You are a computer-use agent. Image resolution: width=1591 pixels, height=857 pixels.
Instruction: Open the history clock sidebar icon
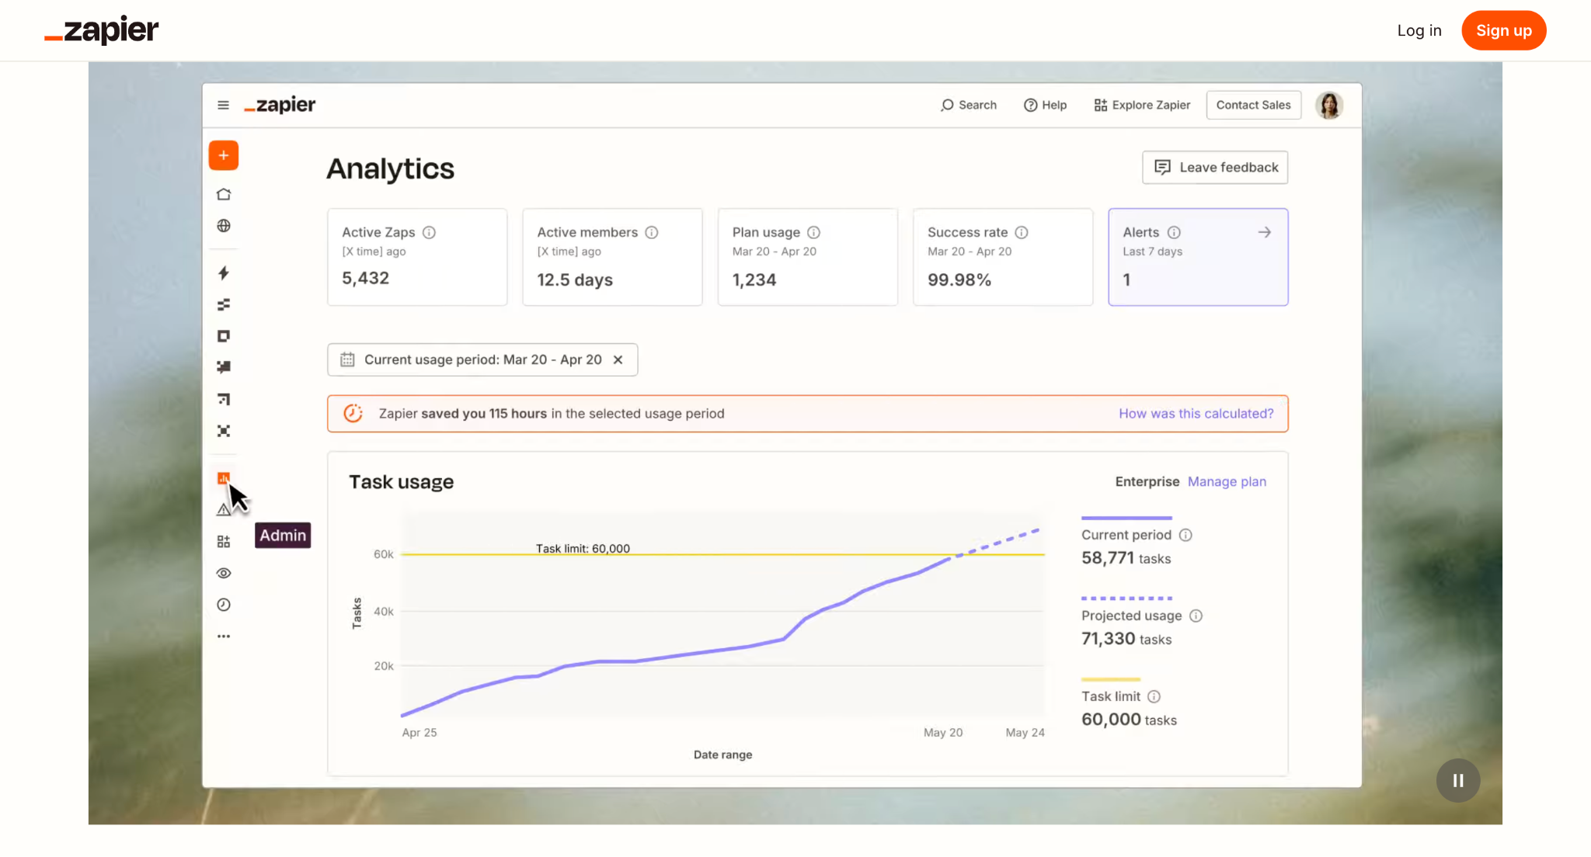(x=224, y=605)
